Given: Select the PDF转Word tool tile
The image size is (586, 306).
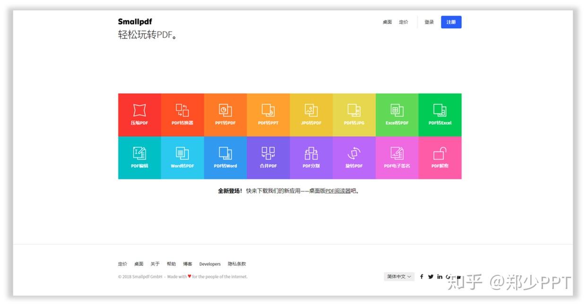Looking at the screenshot, I should [x=225, y=158].
